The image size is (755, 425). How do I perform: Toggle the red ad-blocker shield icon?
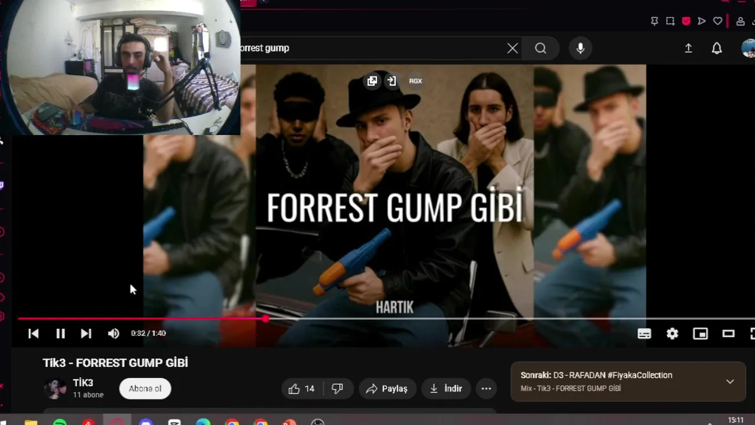coord(686,21)
